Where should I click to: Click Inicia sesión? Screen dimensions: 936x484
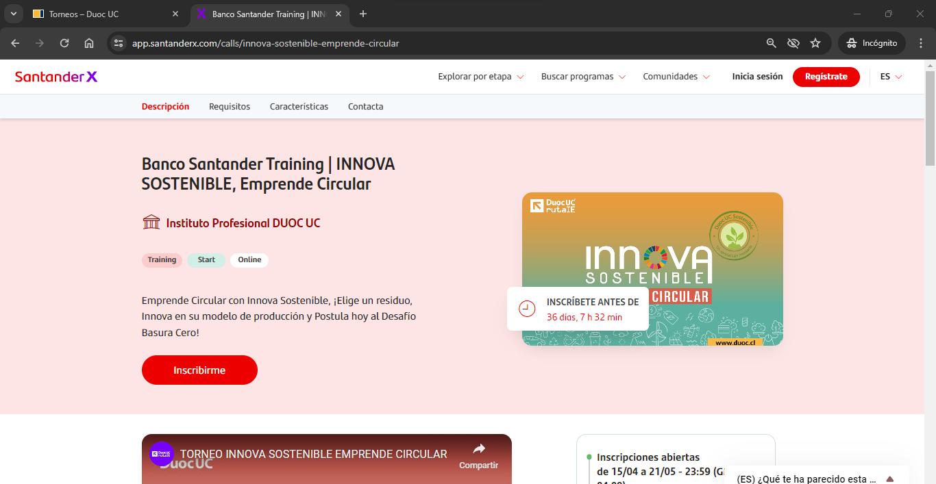(757, 77)
